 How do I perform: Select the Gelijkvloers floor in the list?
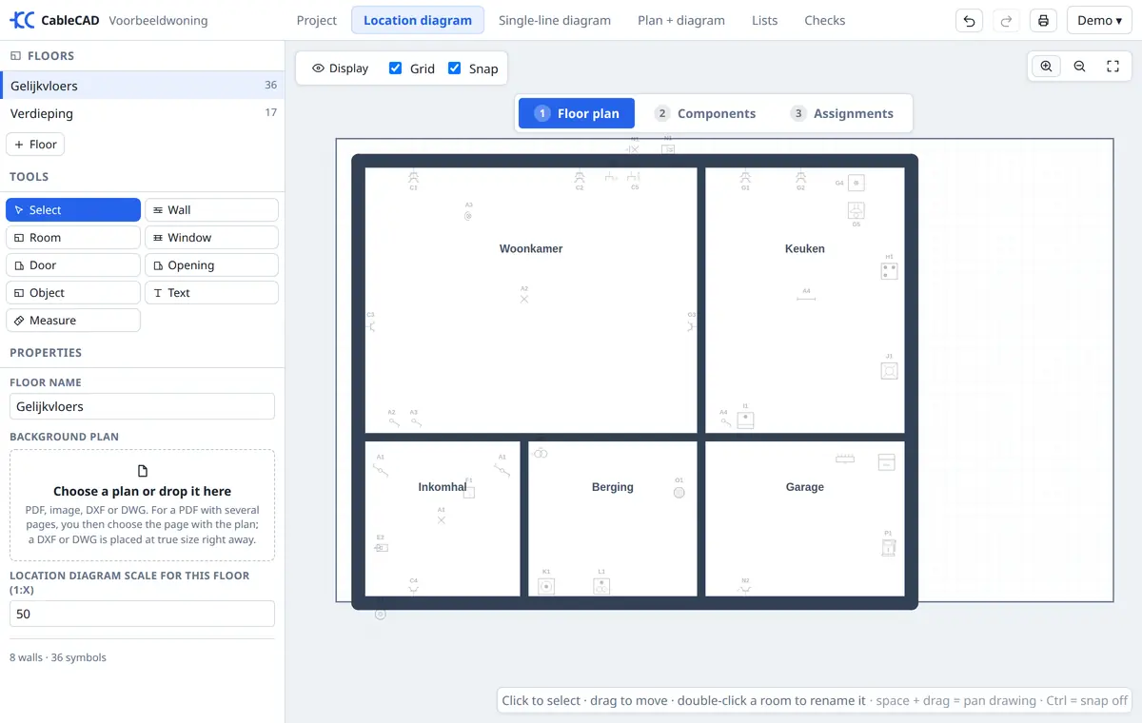(x=143, y=86)
